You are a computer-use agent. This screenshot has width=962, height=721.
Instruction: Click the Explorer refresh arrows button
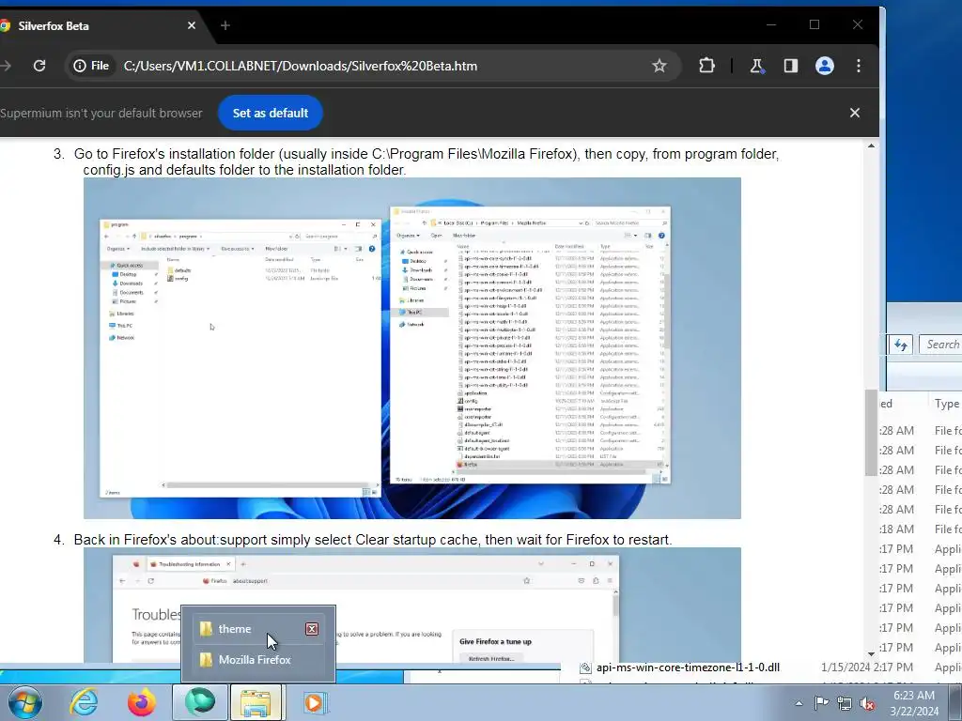point(901,345)
